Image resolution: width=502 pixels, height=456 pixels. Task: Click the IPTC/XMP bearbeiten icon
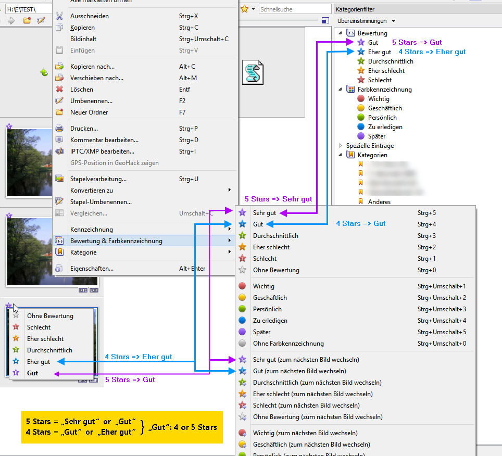(59, 151)
